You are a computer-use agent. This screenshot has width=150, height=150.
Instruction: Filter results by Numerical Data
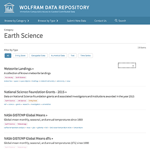(x=58, y=55)
